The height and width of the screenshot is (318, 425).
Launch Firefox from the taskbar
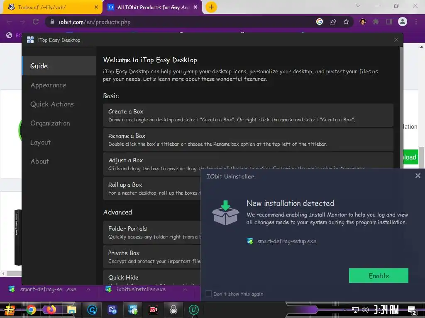51,310
